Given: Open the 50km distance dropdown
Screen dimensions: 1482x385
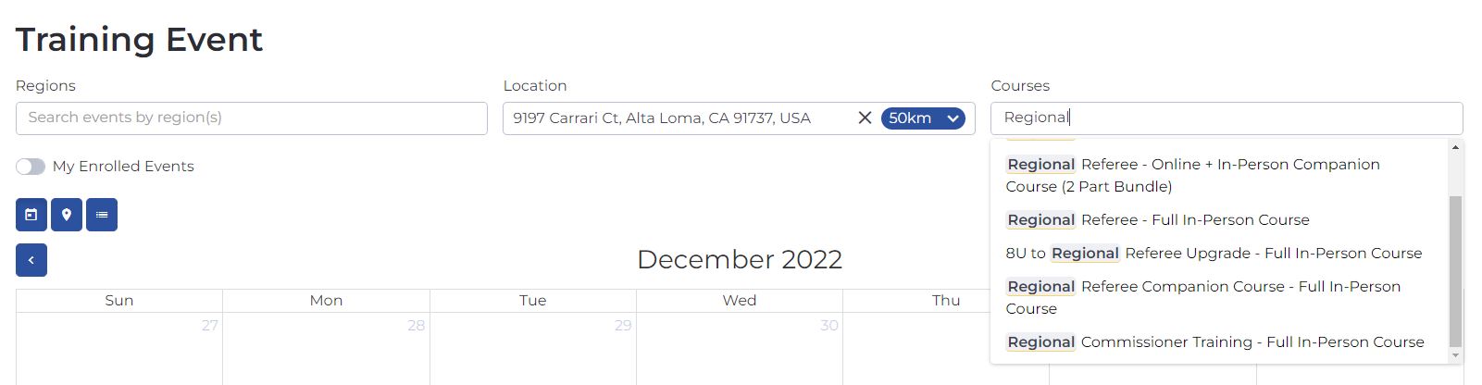Looking at the screenshot, I should [922, 118].
